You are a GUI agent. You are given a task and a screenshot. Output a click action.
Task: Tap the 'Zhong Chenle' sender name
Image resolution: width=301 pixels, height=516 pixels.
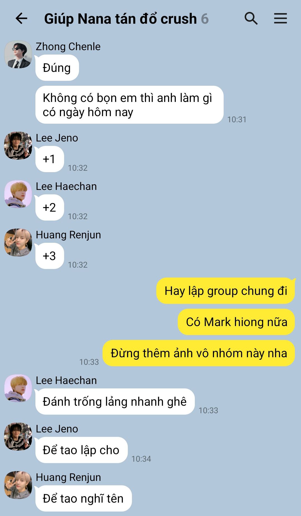click(68, 47)
